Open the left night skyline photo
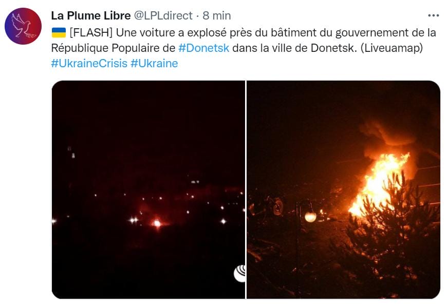The width and height of the screenshot is (448, 306). [148, 190]
